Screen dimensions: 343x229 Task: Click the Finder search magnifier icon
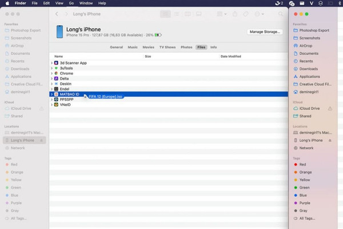[x=281, y=14]
